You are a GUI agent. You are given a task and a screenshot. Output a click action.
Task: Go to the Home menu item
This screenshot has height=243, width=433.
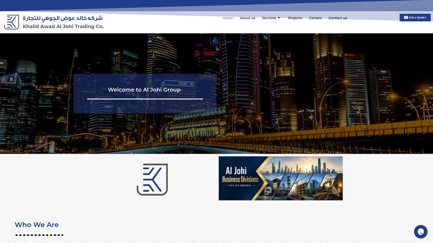click(x=228, y=18)
